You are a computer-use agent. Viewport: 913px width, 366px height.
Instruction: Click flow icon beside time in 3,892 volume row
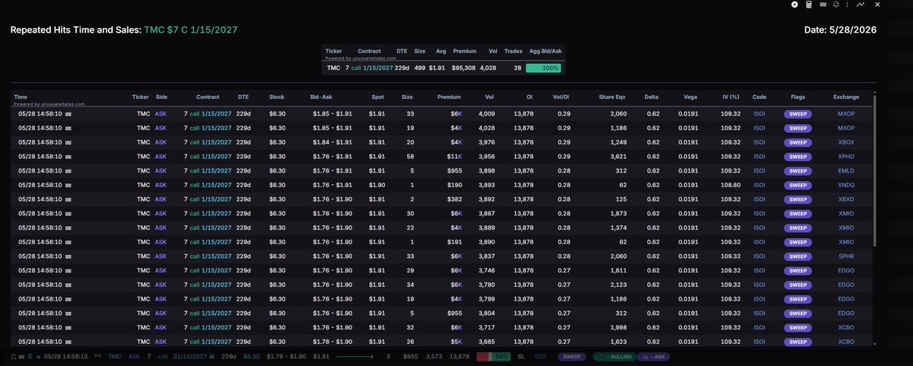(68, 199)
